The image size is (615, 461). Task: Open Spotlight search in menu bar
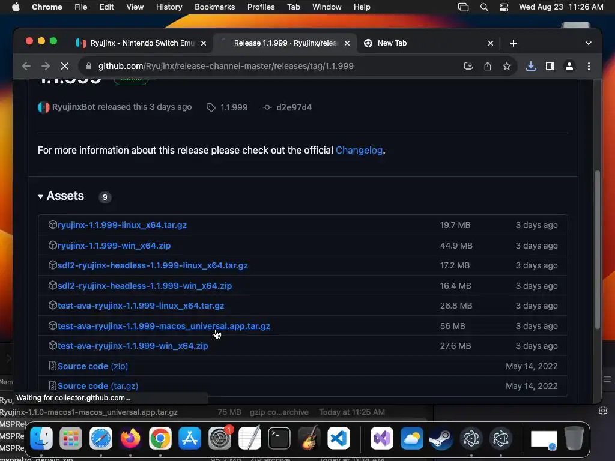[484, 7]
